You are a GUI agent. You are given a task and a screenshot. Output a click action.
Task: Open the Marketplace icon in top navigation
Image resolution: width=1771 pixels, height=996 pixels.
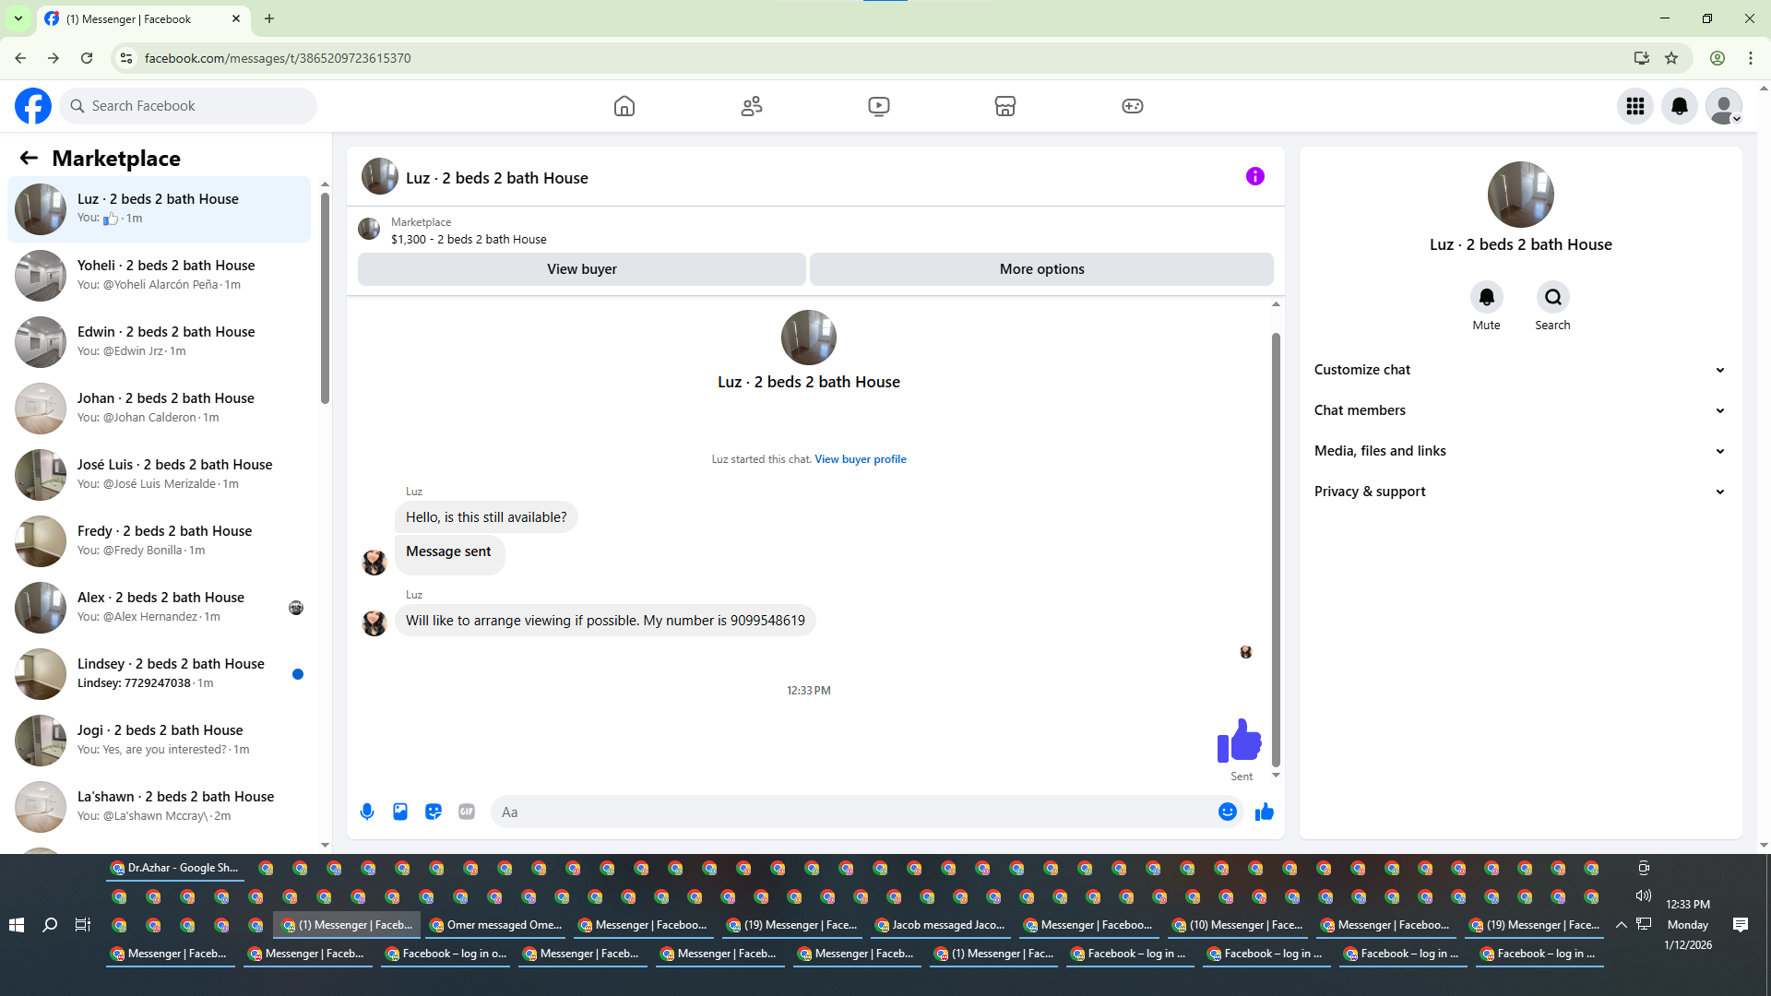1004,106
